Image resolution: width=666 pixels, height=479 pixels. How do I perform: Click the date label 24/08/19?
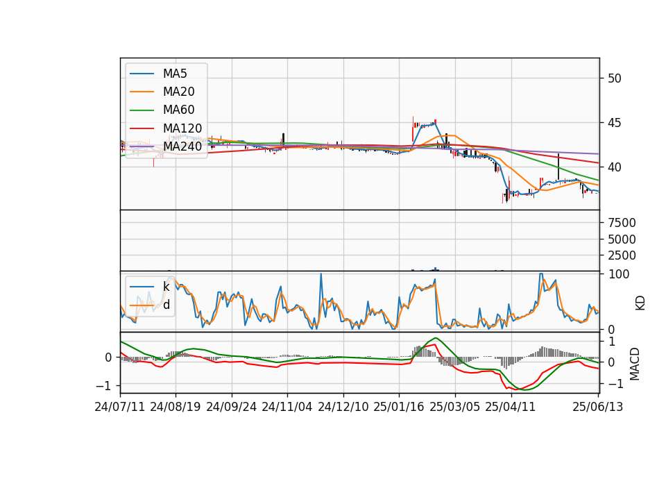(x=176, y=407)
